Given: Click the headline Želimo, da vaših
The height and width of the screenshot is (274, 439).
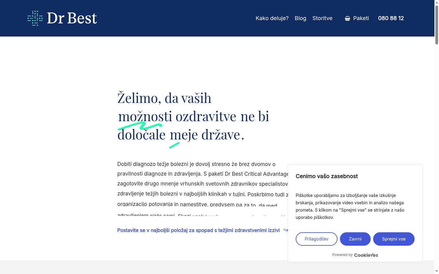Looking at the screenshot, I should pyautogui.click(x=164, y=98).
